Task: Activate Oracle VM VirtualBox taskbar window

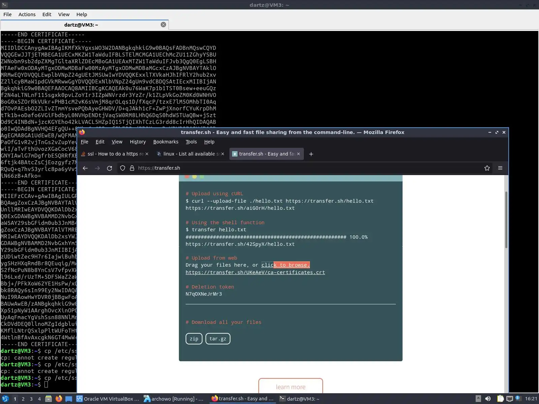Action: click(108, 399)
